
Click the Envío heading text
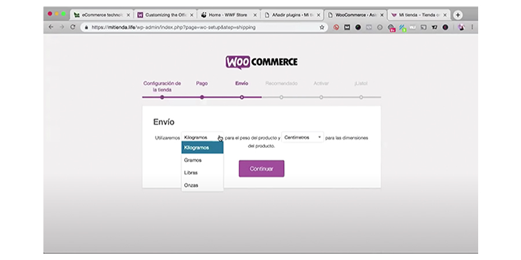coord(164,122)
